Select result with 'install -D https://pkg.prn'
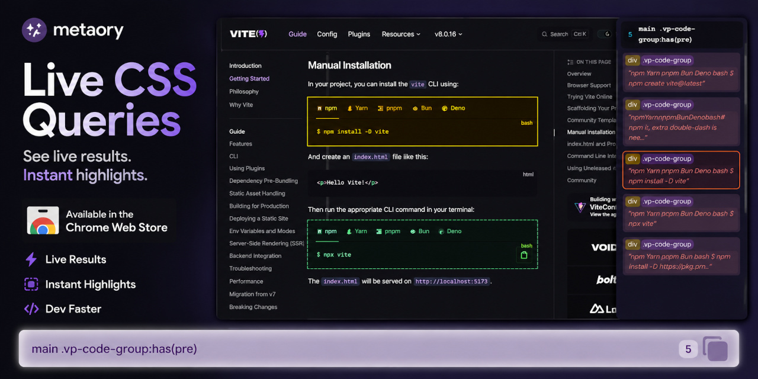The image size is (758, 379). (682, 256)
